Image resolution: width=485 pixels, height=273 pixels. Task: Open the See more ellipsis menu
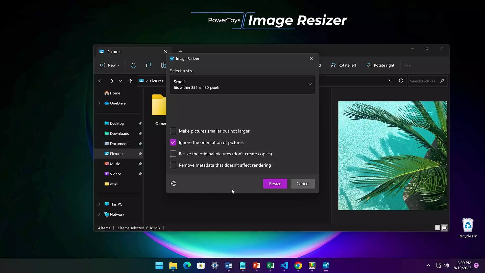408,65
